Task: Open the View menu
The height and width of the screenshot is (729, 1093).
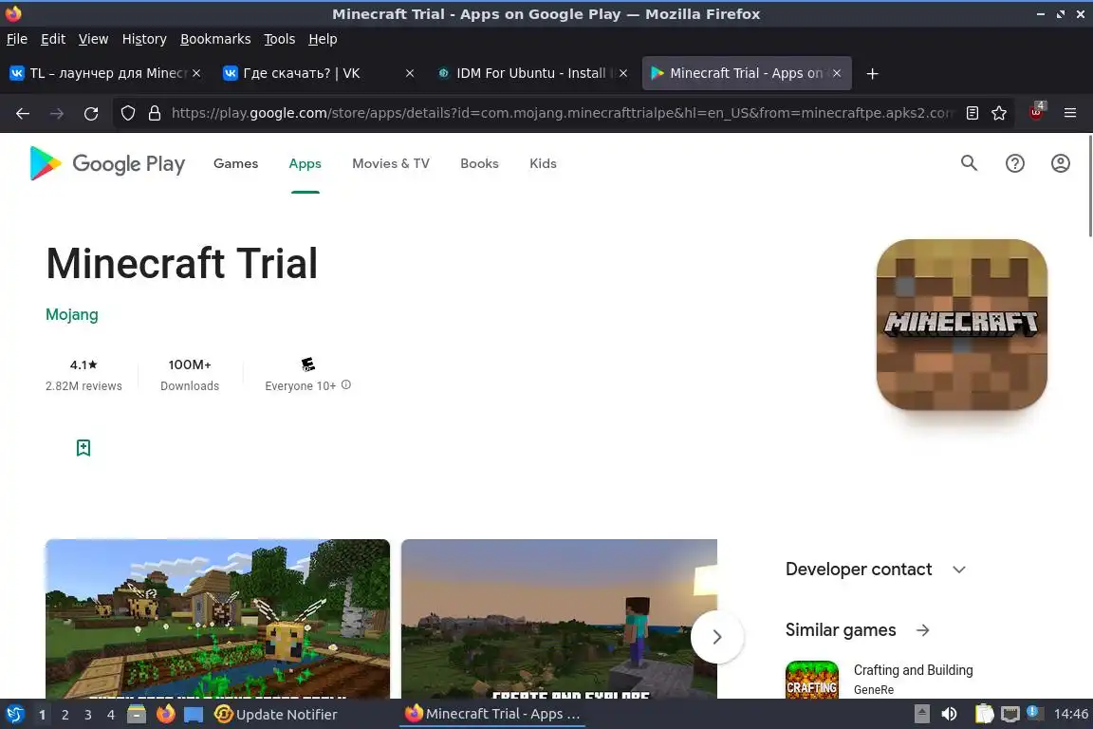Action: coord(93,39)
